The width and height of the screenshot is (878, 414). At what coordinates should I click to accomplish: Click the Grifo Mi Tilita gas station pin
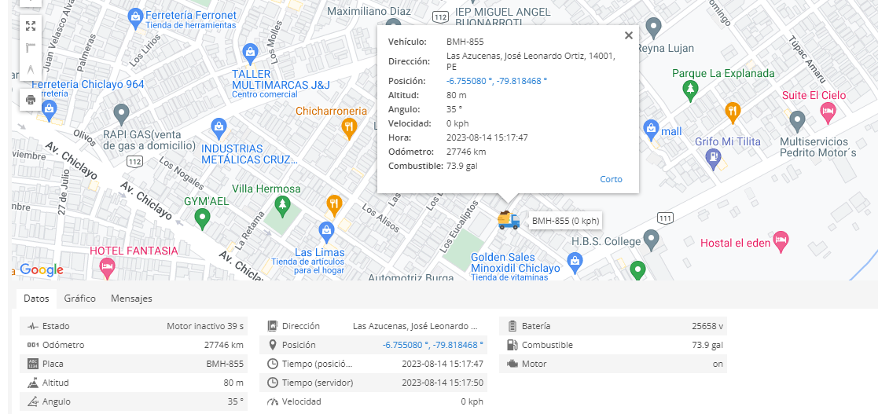click(x=714, y=159)
